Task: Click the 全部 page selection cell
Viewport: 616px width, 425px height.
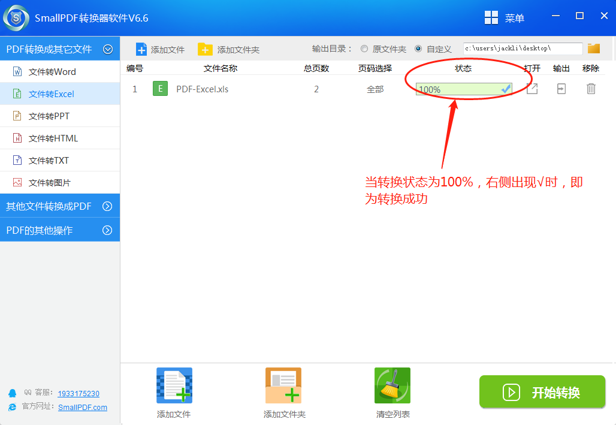Action: pyautogui.click(x=375, y=89)
